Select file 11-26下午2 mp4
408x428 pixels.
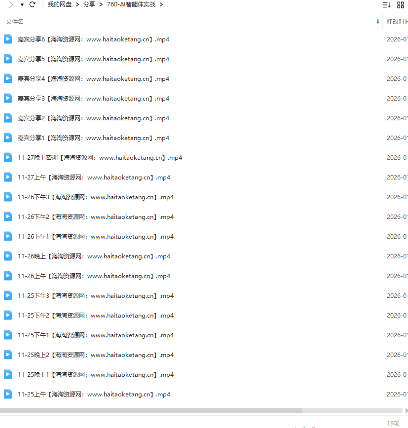pos(96,217)
